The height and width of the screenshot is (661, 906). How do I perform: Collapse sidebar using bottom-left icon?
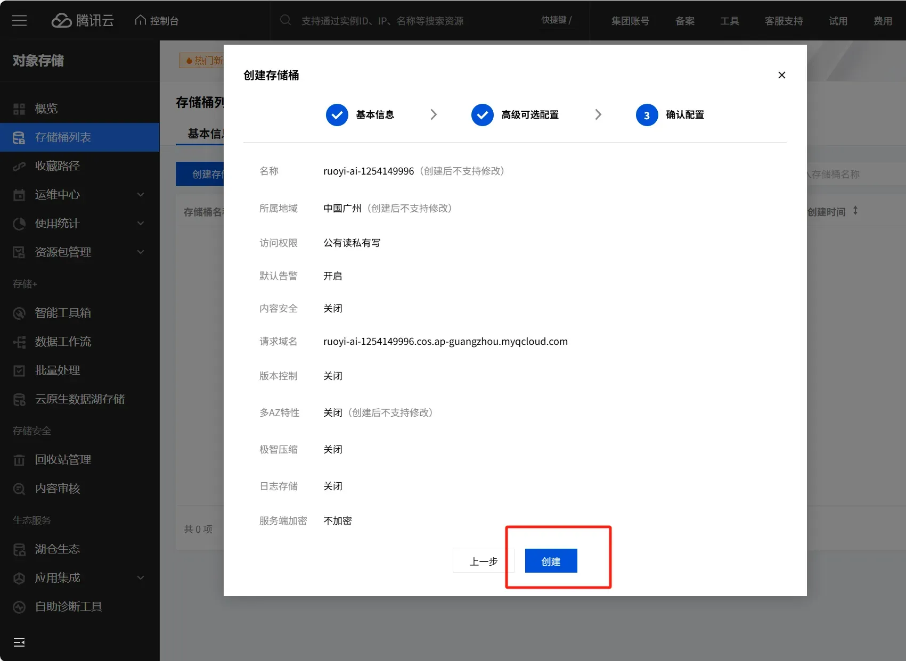[x=19, y=642]
